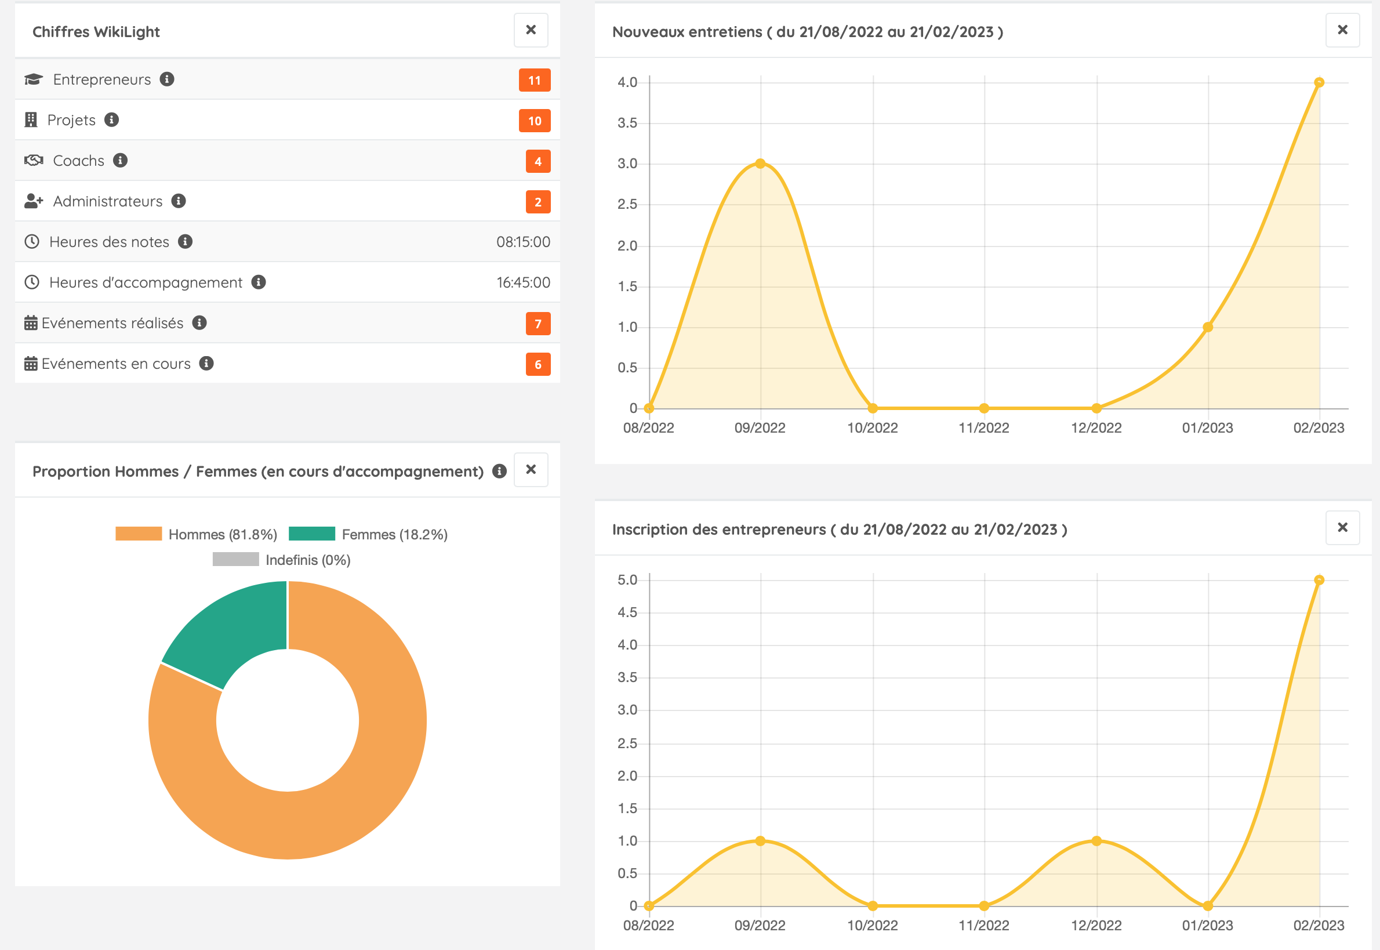The width and height of the screenshot is (1380, 950).
Task: Click the 11/2022 point on Nouveaux entretiens chart
Action: [x=985, y=408]
